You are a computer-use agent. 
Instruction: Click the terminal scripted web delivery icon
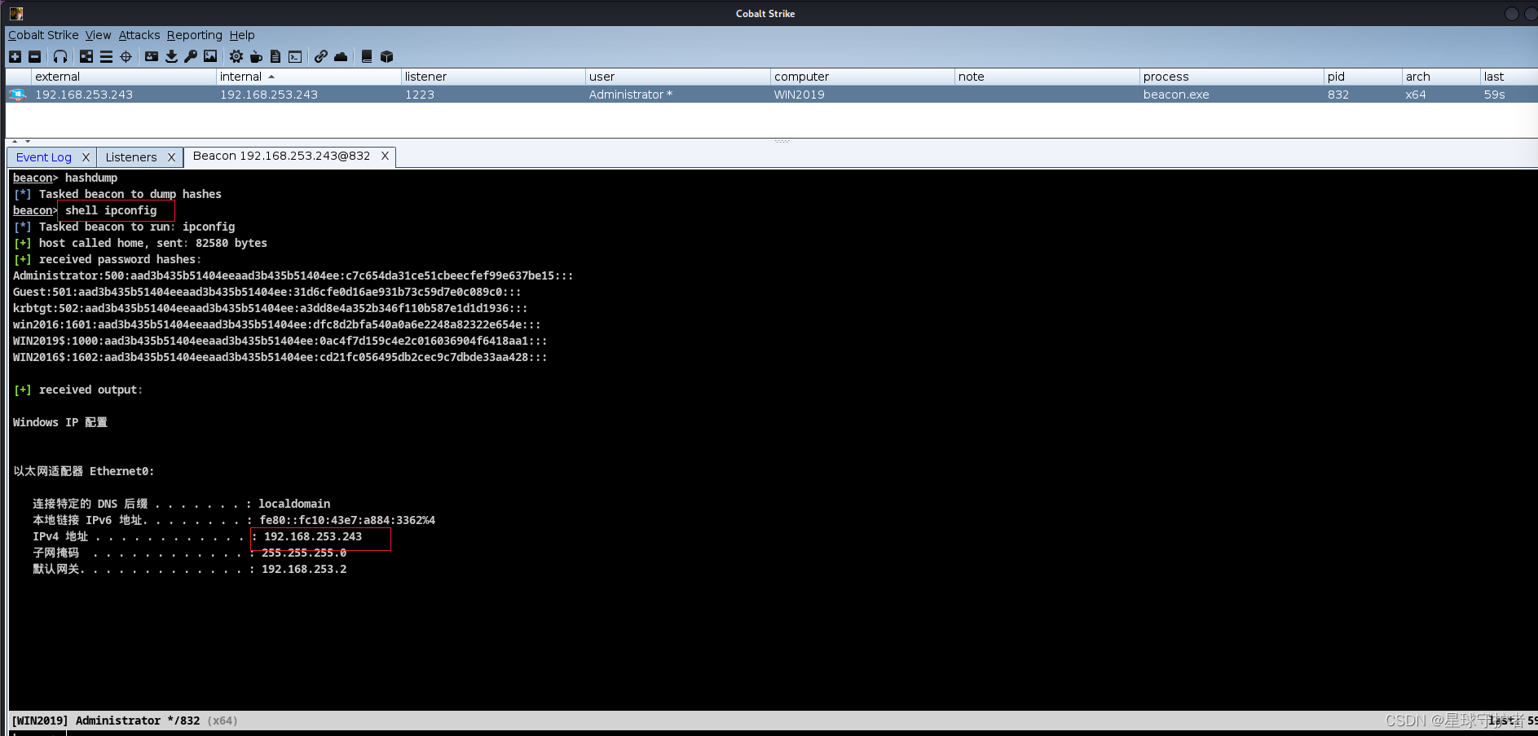click(295, 56)
